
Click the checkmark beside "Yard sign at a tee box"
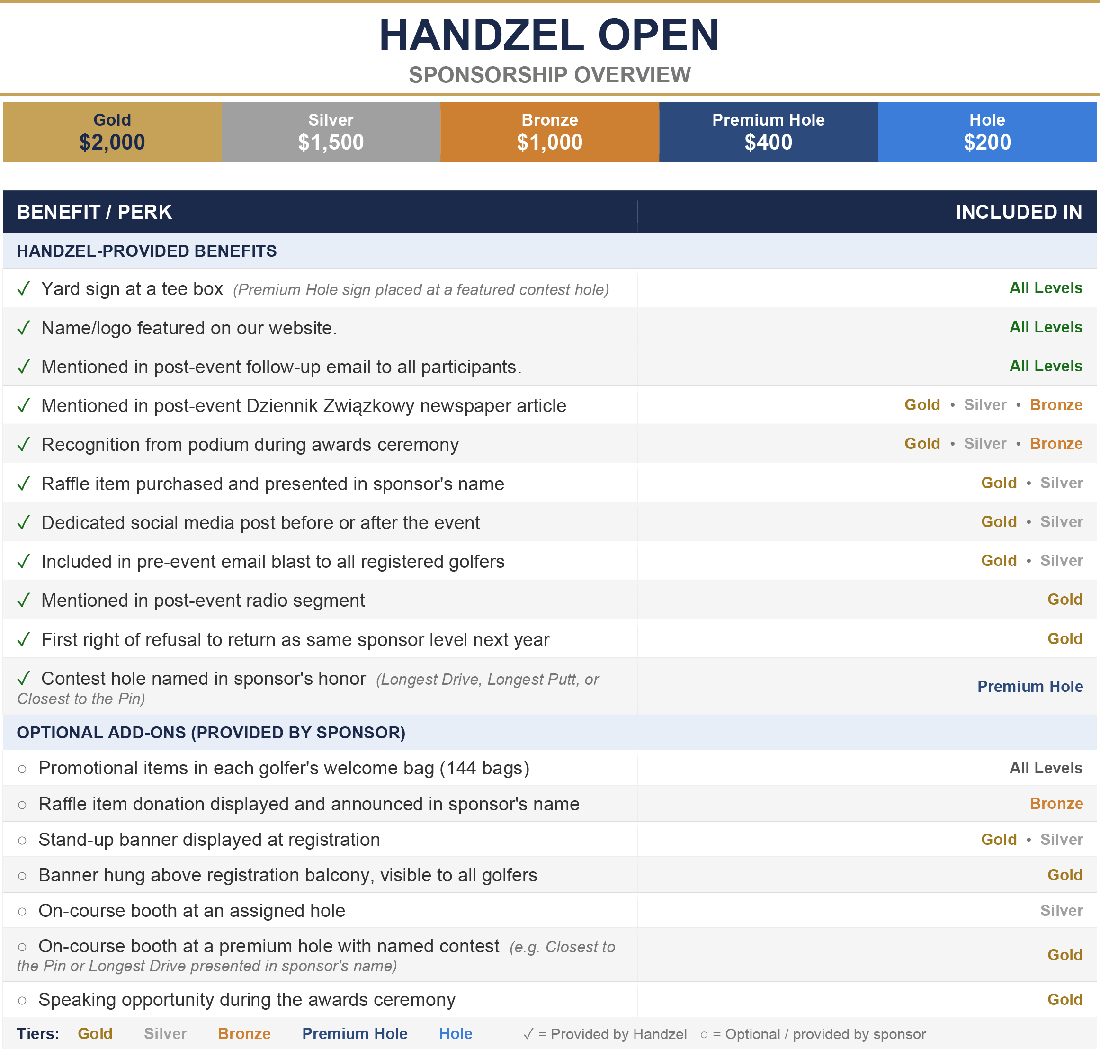pos(24,289)
